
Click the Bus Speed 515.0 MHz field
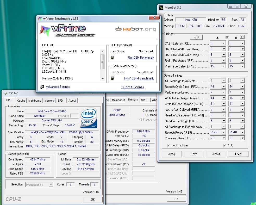tap(38, 169)
